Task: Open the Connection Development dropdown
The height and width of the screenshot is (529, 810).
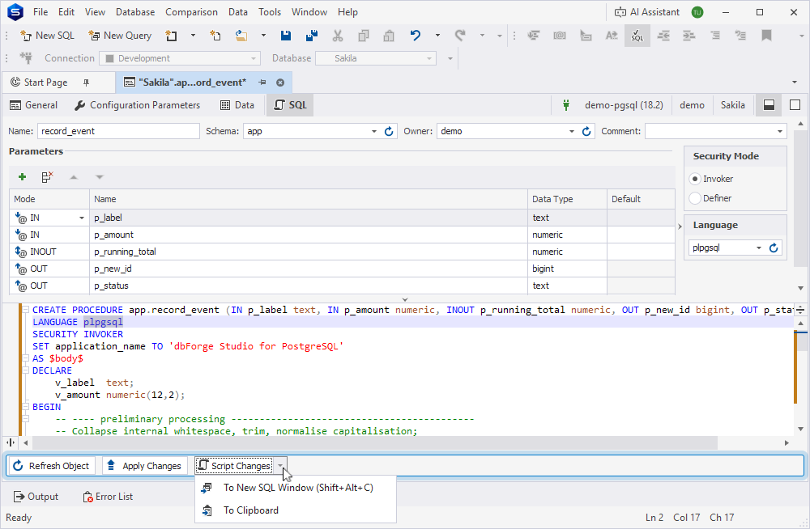Action: pyautogui.click(x=253, y=58)
